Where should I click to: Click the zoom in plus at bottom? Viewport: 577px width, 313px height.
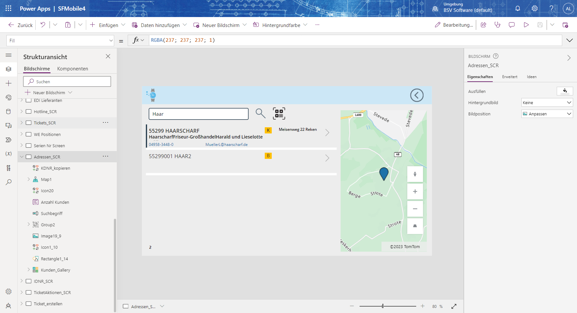tap(423, 306)
